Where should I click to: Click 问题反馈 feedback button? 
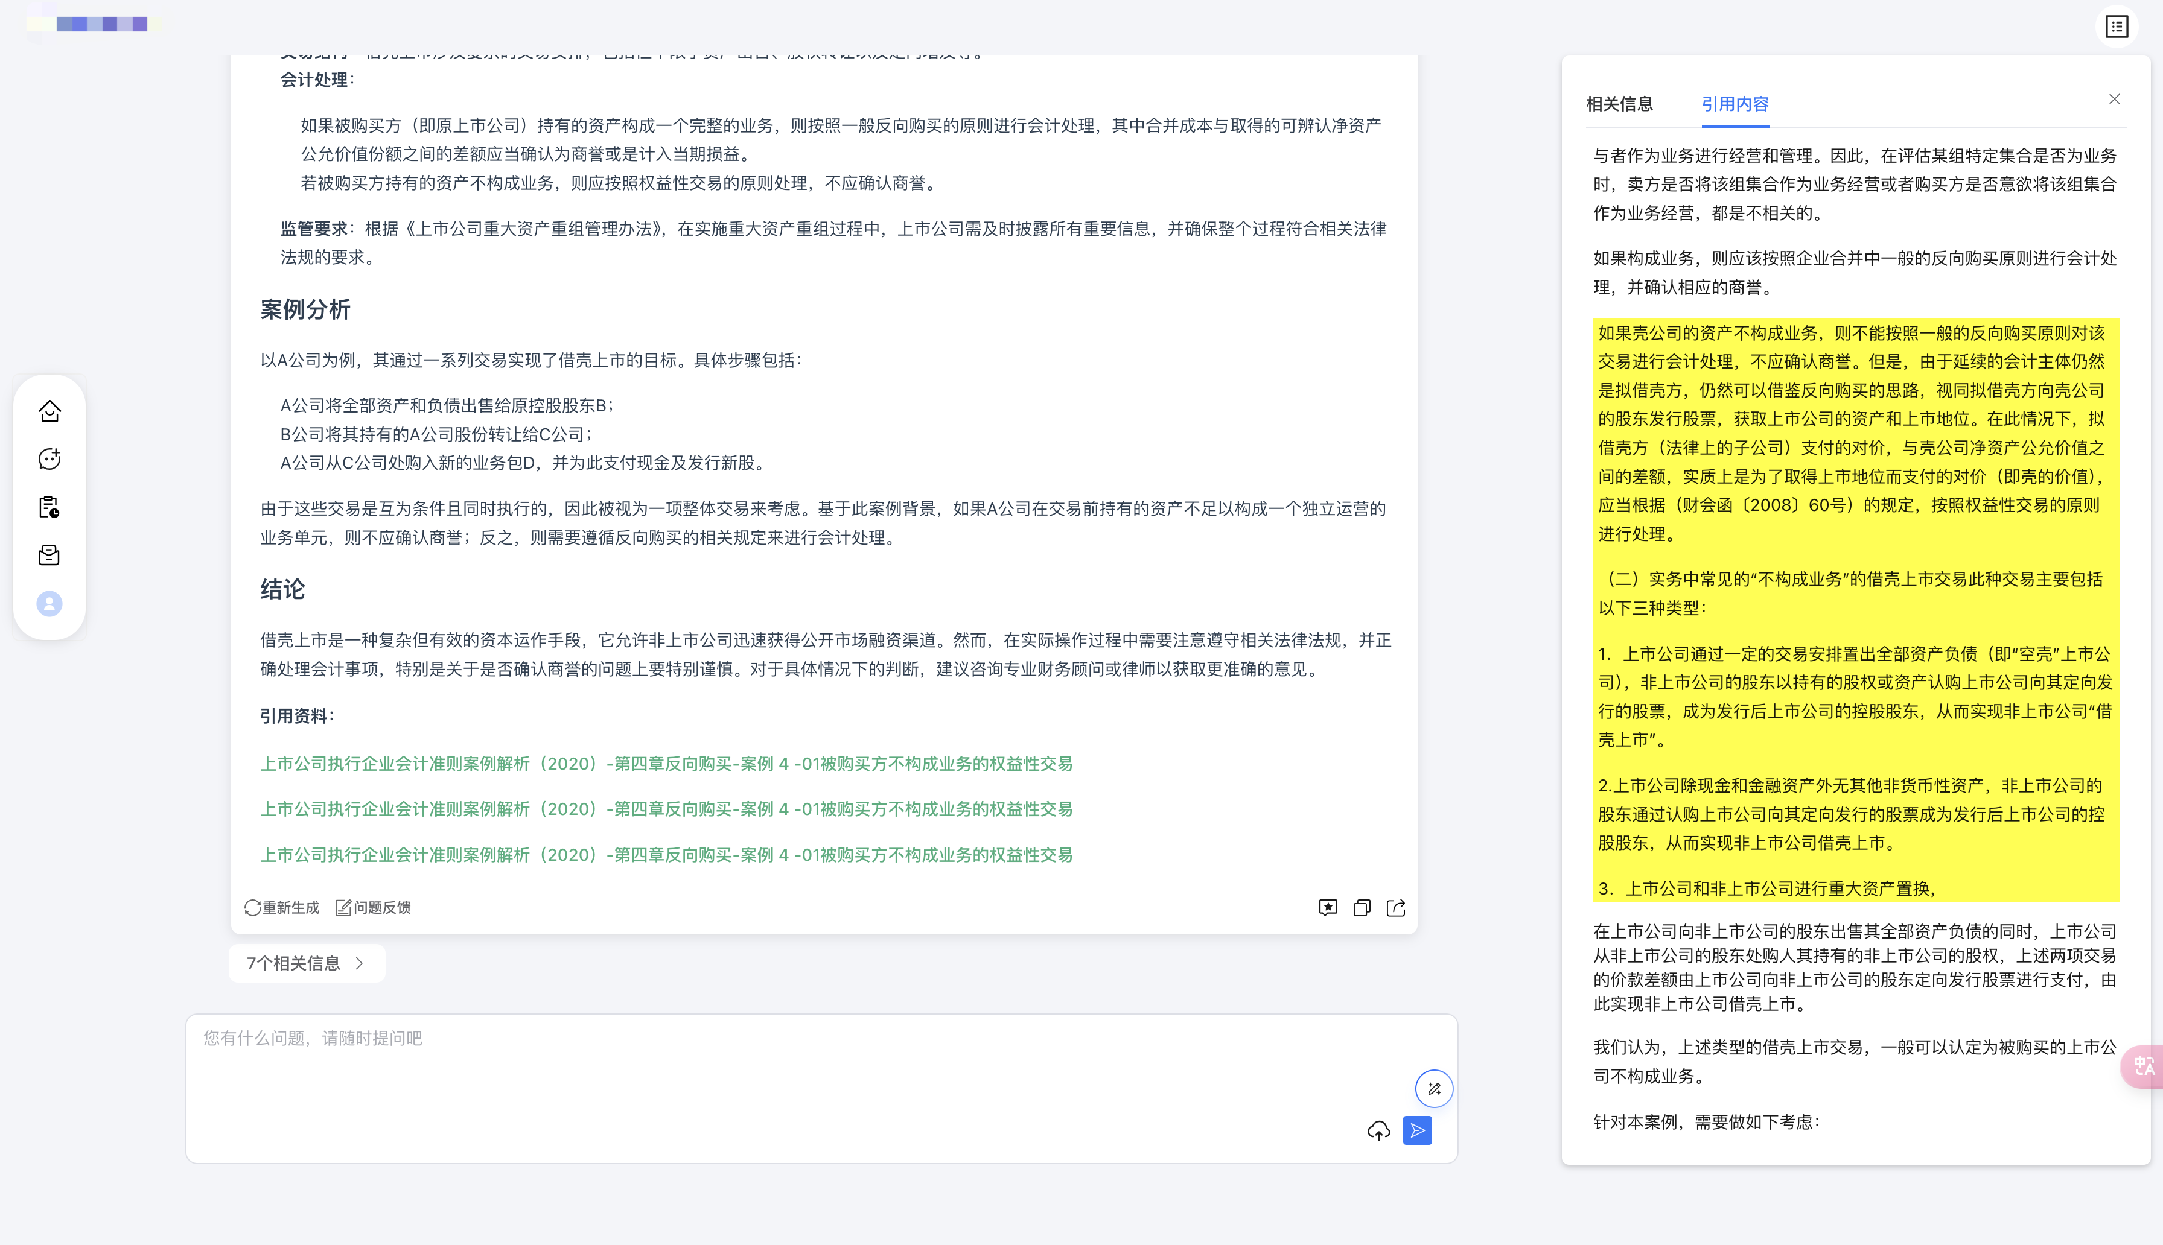(373, 907)
